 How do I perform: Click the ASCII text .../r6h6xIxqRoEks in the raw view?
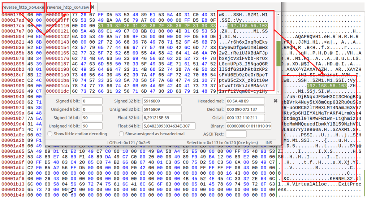[x=243, y=42]
